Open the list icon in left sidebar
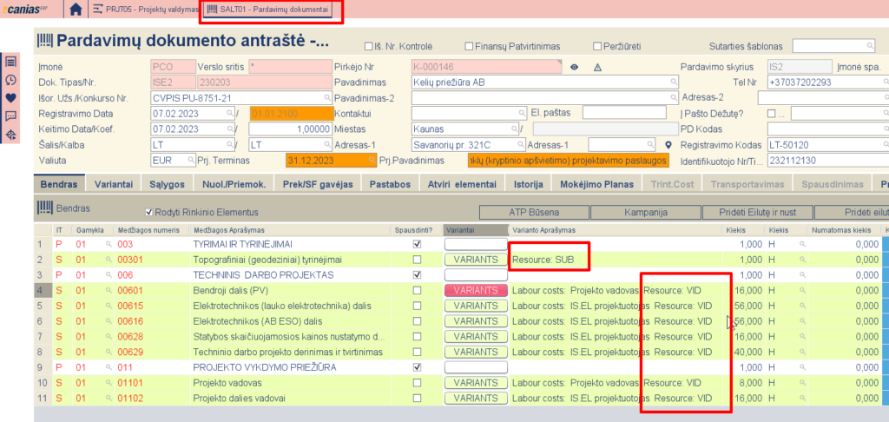889x422 pixels. (10, 62)
